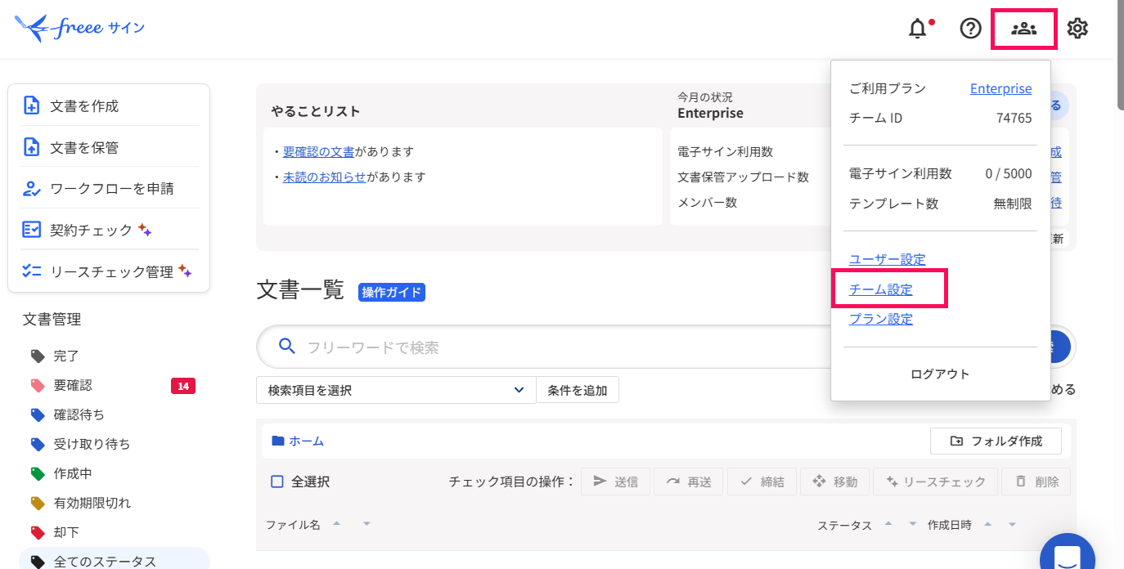The image size is (1124, 569).
Task: Open チーム設定 in the team menu
Action: coord(881,289)
